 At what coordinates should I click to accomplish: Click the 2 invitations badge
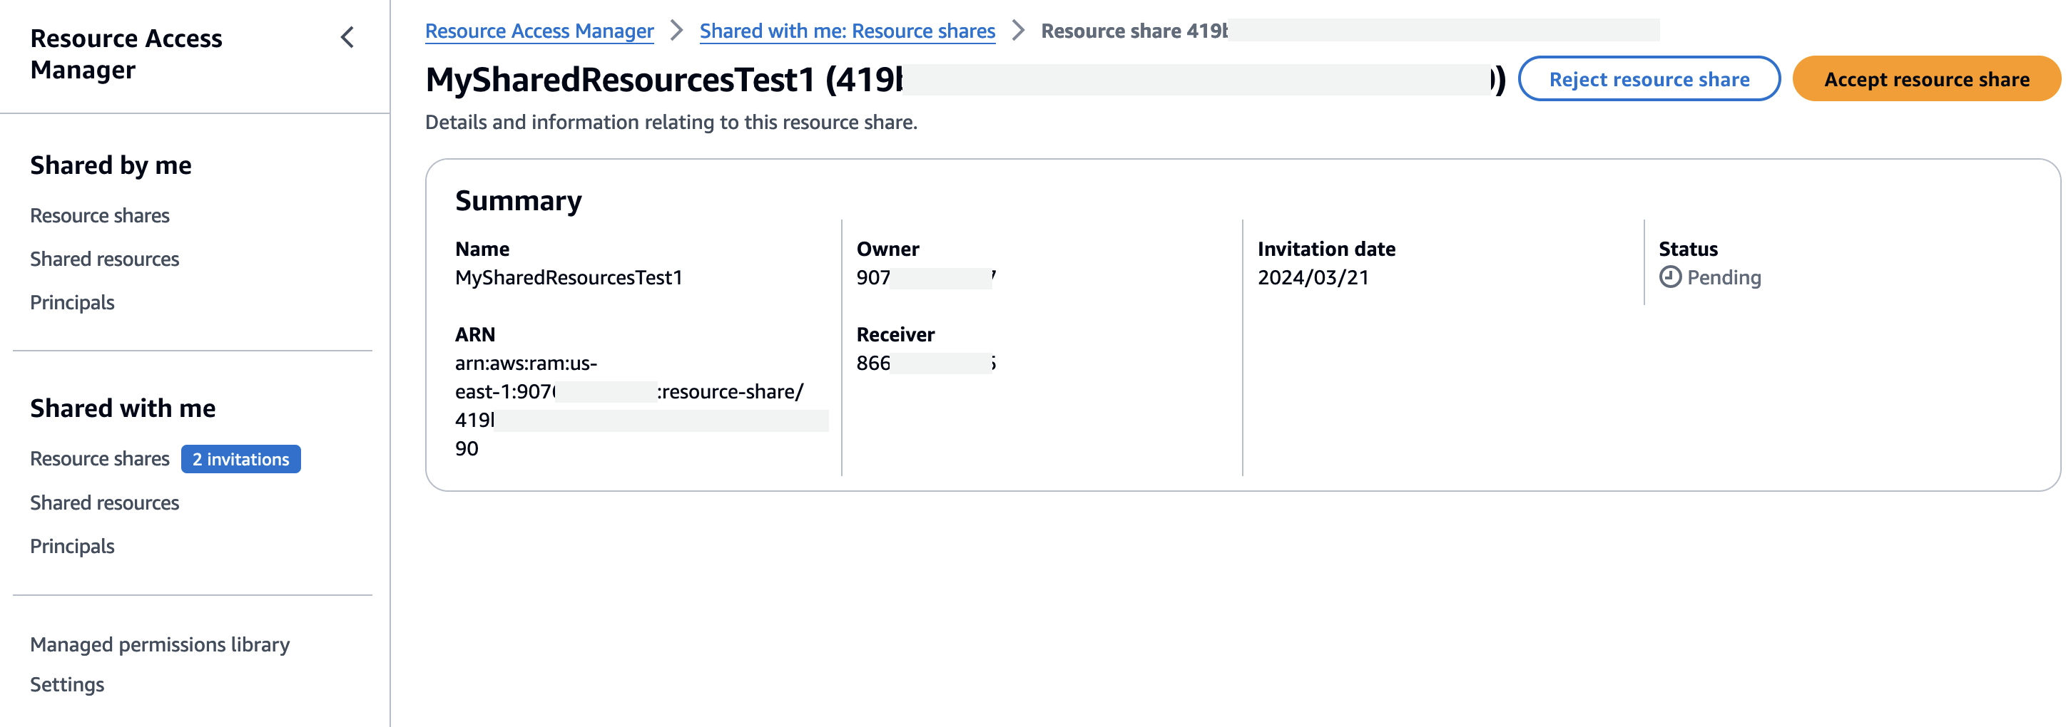pos(240,459)
